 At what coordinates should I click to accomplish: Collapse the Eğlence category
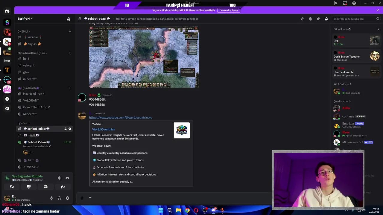pyautogui.click(x=24, y=123)
